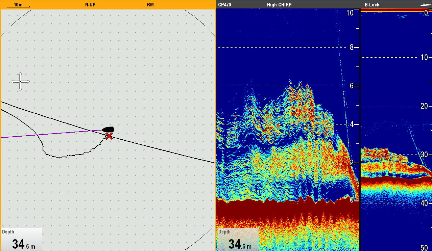
Task: Click the black vessel position icon
Action: tap(108, 130)
